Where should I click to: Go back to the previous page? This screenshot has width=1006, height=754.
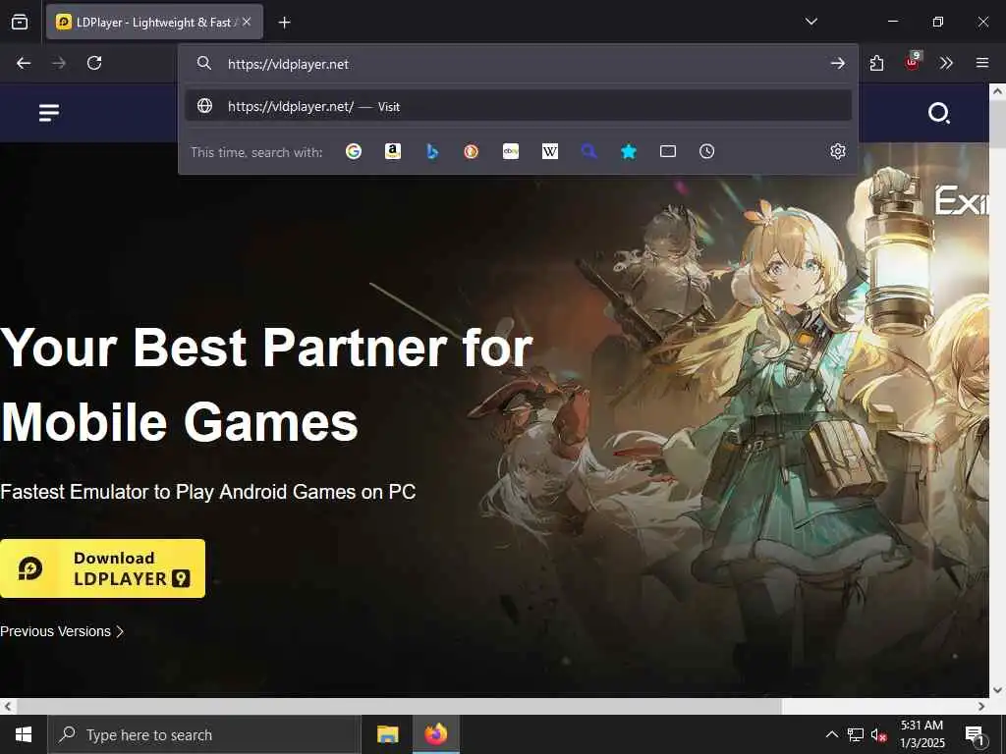tap(24, 63)
